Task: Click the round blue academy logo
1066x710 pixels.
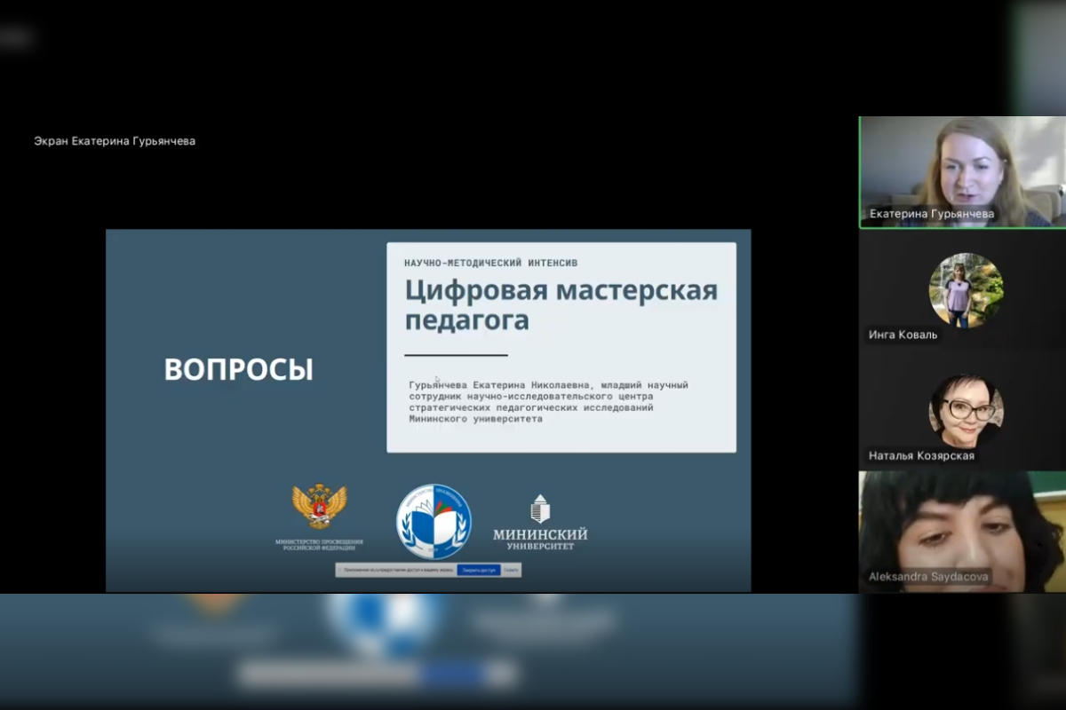Action: (434, 521)
